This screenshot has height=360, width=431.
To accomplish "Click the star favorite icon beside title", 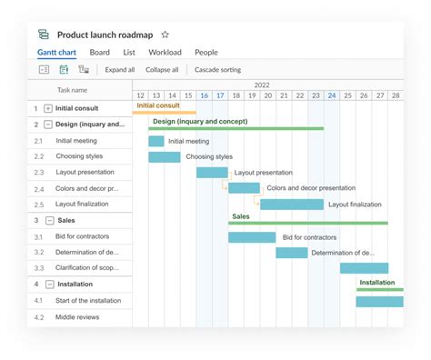I will [x=165, y=35].
